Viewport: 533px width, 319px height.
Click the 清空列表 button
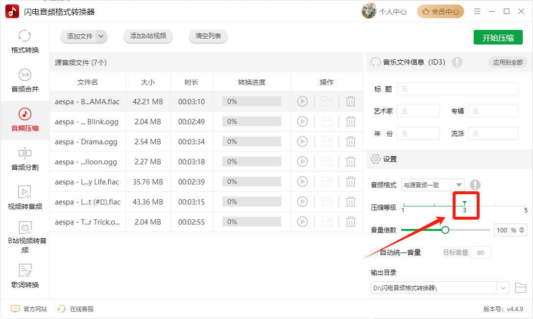point(208,36)
